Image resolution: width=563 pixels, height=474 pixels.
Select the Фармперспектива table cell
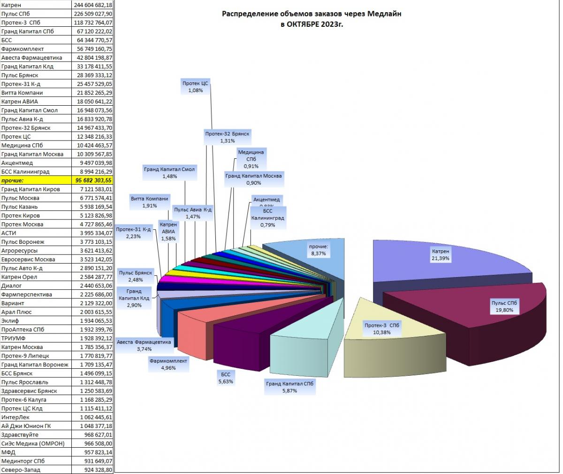[x=36, y=294]
